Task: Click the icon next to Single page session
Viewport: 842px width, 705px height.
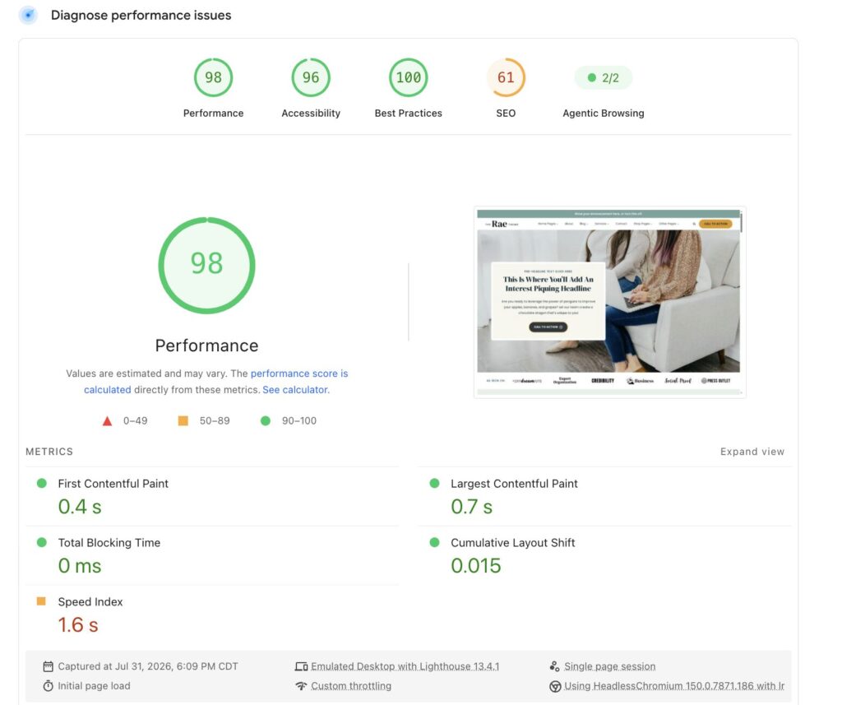Action: click(555, 666)
